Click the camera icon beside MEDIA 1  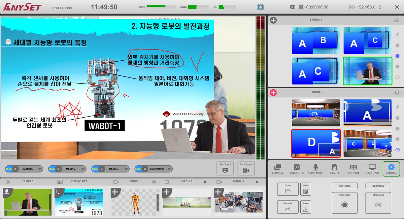point(116,182)
